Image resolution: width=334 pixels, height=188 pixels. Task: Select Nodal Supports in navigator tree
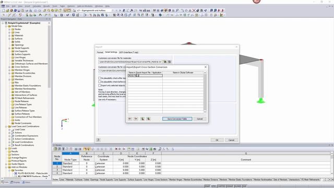(22, 48)
